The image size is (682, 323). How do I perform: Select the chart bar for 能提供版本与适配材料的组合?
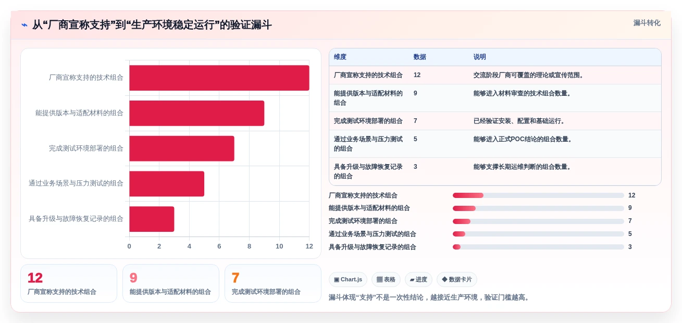197,113
